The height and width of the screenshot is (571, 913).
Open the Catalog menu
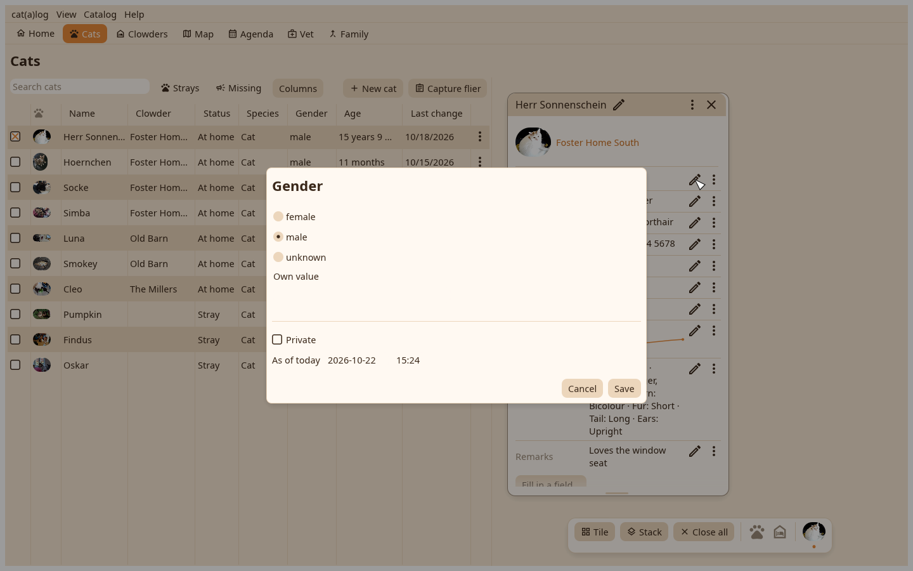click(x=100, y=14)
